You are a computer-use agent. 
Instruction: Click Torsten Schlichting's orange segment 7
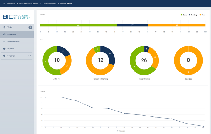pos(93,69)
